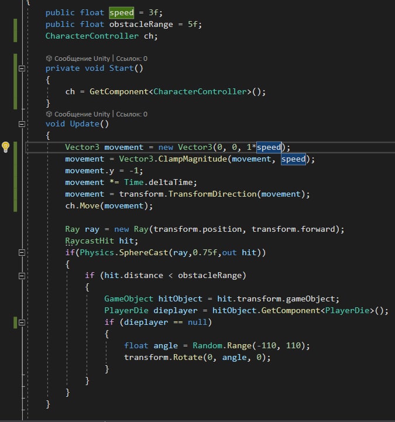Image resolution: width=395 pixels, height=422 pixels.
Task: Collapse the Start() method outline
Action: [22, 68]
